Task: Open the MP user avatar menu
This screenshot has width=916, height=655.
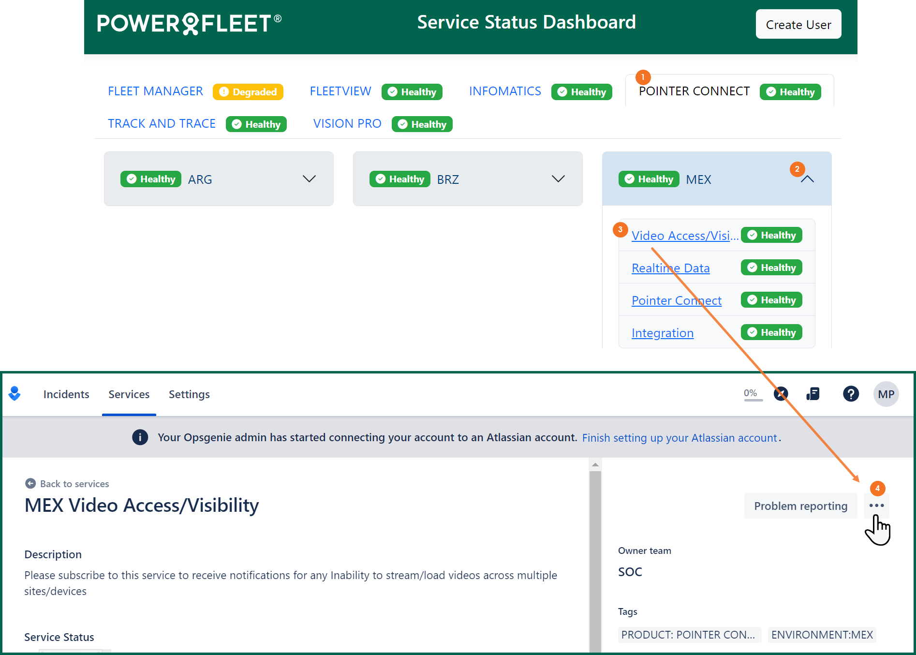Action: (886, 394)
